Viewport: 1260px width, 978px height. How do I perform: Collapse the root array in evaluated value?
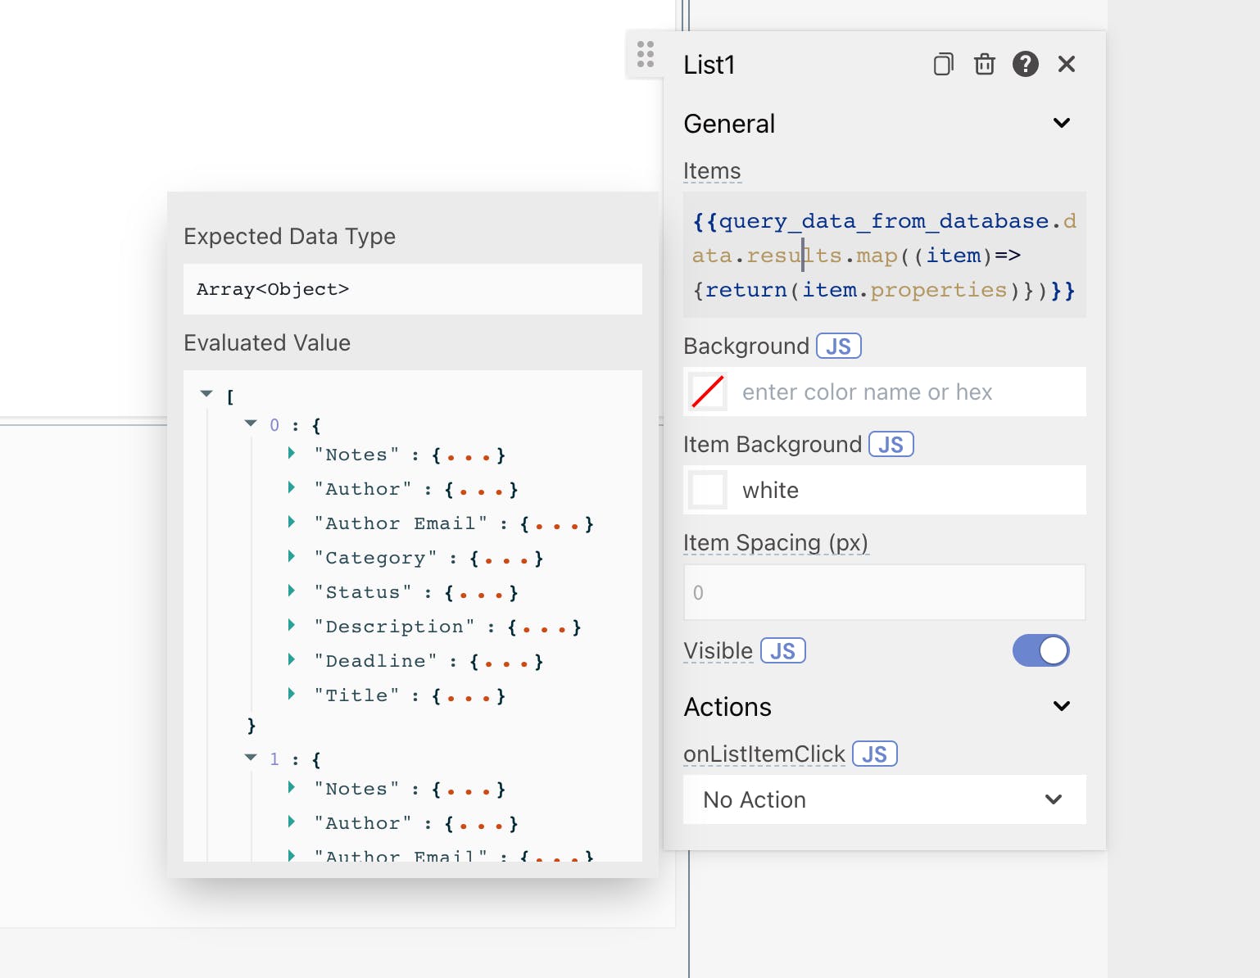point(206,395)
